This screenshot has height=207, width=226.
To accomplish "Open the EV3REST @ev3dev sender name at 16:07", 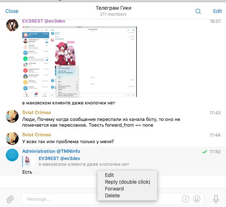I will [x=44, y=21].
